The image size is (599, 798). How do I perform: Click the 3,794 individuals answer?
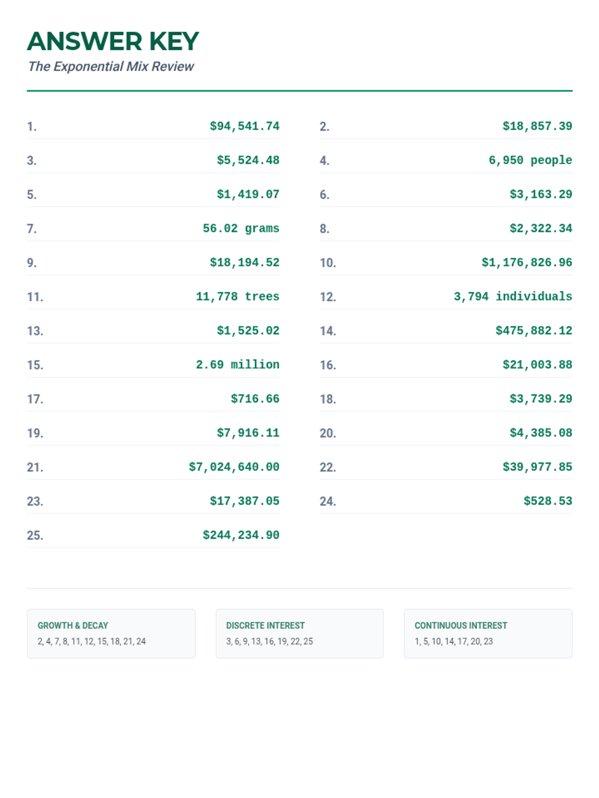click(x=512, y=296)
